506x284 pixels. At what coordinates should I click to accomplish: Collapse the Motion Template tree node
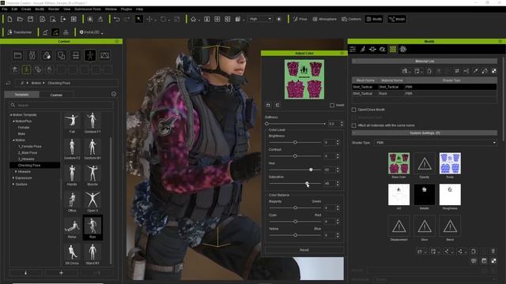click(x=11, y=115)
